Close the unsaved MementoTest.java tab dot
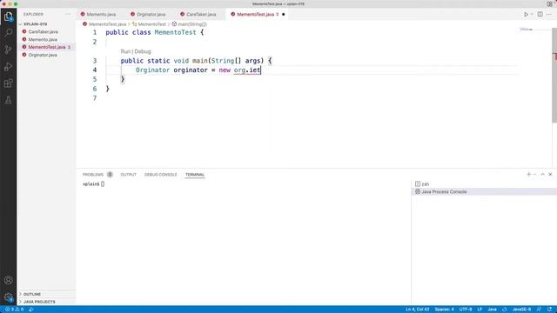 pos(284,14)
